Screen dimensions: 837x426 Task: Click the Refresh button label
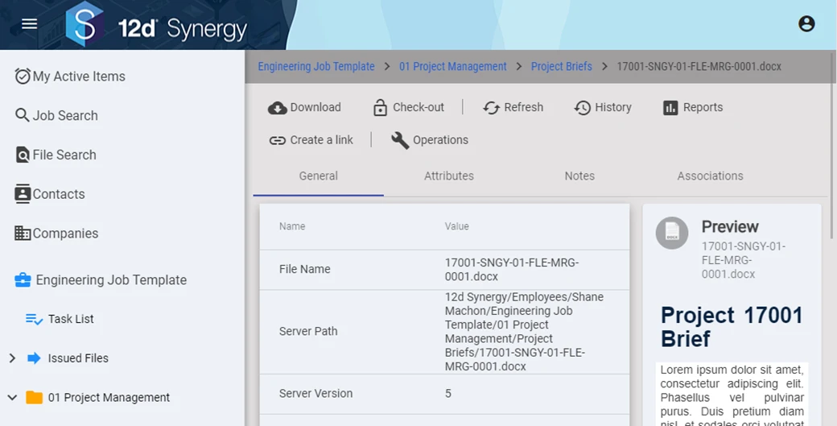click(x=524, y=107)
